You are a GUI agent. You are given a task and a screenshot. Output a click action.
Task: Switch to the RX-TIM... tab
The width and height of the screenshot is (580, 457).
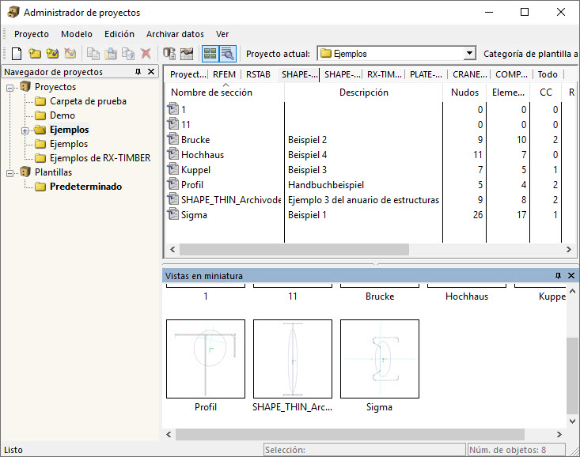click(x=385, y=74)
